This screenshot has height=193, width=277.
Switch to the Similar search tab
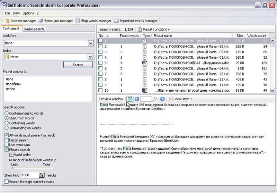pyautogui.click(x=34, y=29)
